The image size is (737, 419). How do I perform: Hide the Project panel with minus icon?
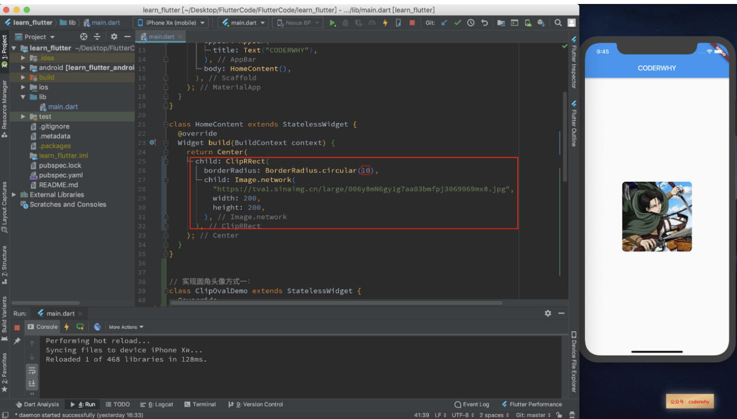(127, 37)
